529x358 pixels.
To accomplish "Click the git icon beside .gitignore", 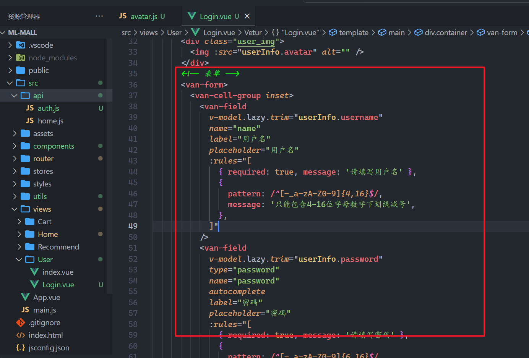I will pyautogui.click(x=21, y=322).
